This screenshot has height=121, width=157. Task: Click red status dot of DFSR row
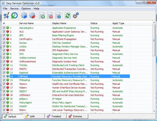click(x=8, y=50)
